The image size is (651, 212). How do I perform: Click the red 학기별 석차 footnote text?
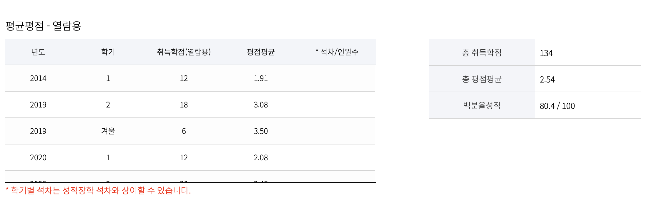(98, 191)
